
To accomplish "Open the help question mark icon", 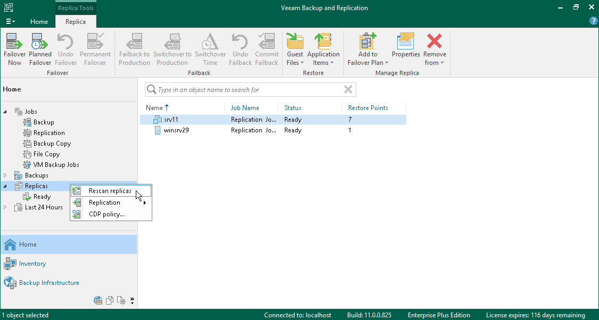I will coord(593,21).
